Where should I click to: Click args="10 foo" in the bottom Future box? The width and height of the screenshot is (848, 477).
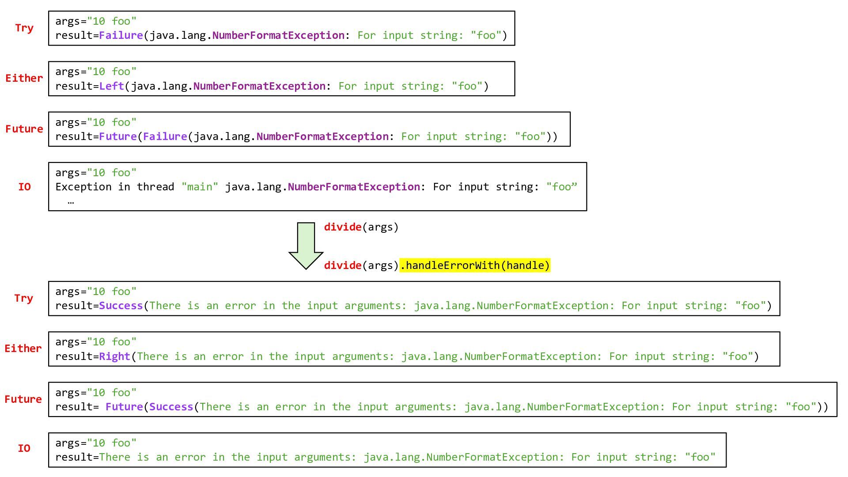[x=96, y=393]
